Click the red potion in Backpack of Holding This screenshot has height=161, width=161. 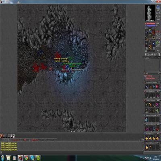click(x=157, y=87)
